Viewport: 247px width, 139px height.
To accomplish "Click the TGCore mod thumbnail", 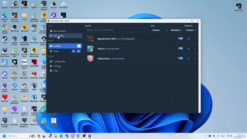I will (x=90, y=49).
